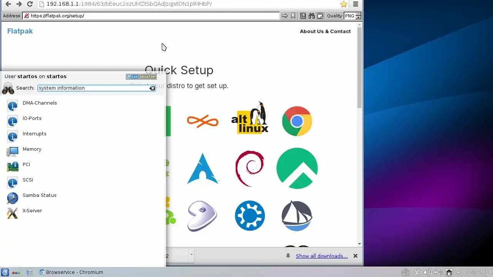Click the yellow bookmark star
The height and width of the screenshot is (277, 493).
(x=344, y=4)
